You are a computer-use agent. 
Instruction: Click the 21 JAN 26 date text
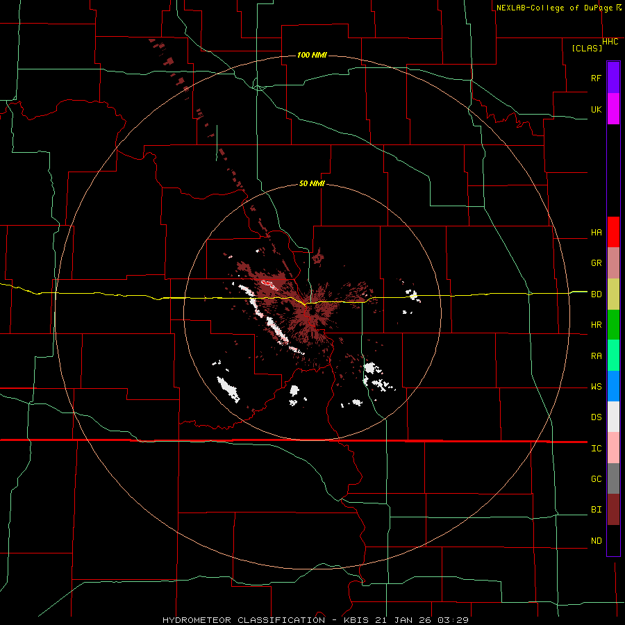point(403,620)
